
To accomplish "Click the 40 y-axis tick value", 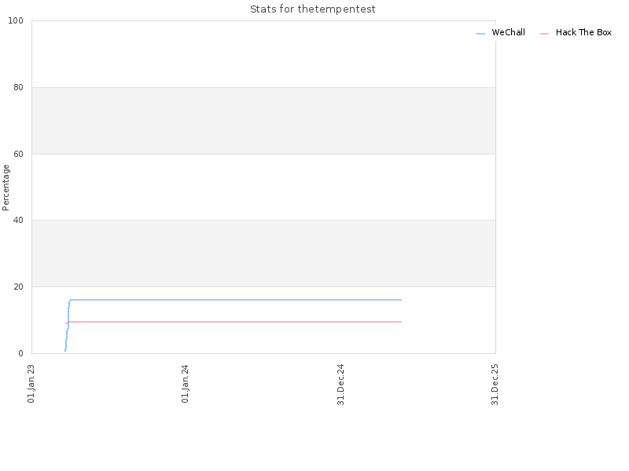I will pos(18,221).
